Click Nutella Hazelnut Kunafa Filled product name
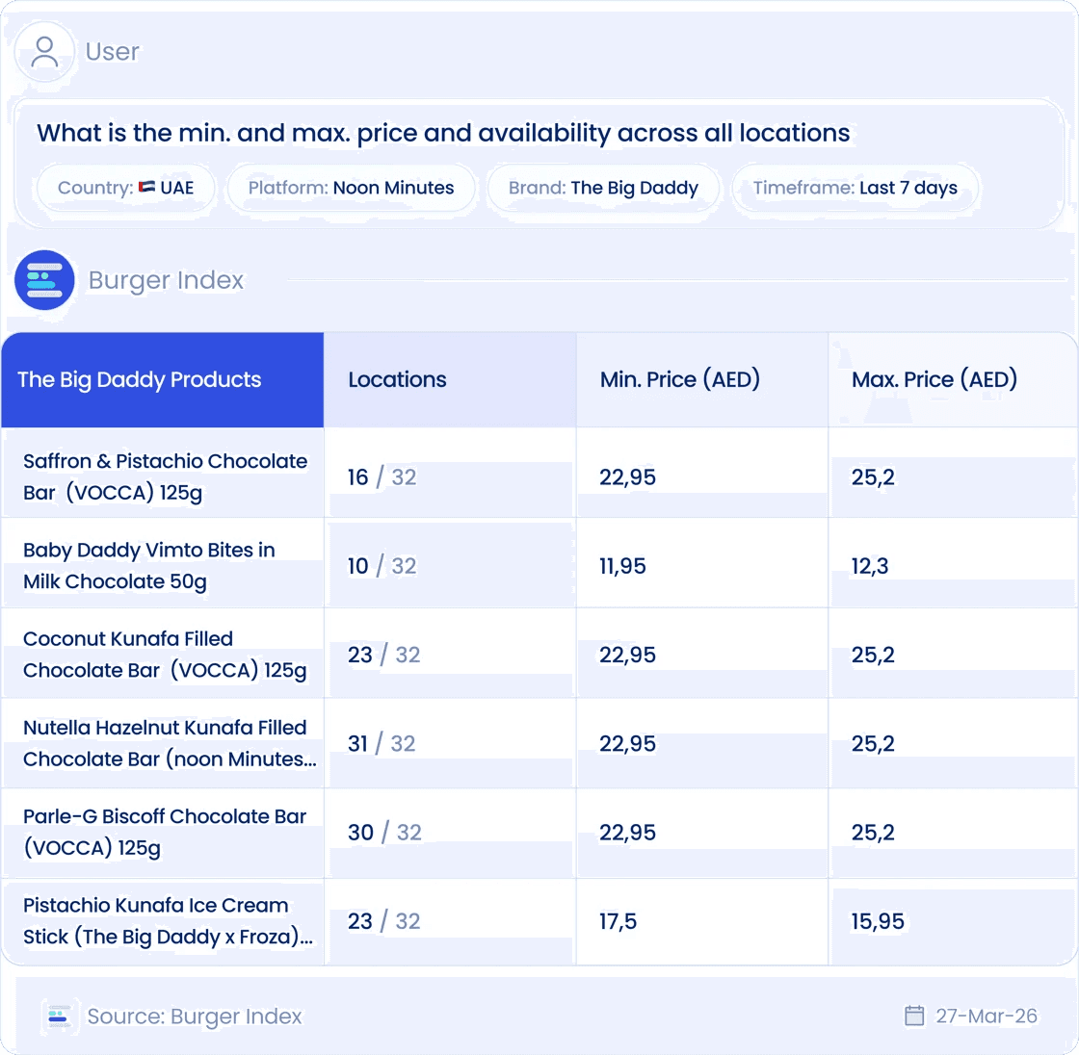 [x=170, y=743]
